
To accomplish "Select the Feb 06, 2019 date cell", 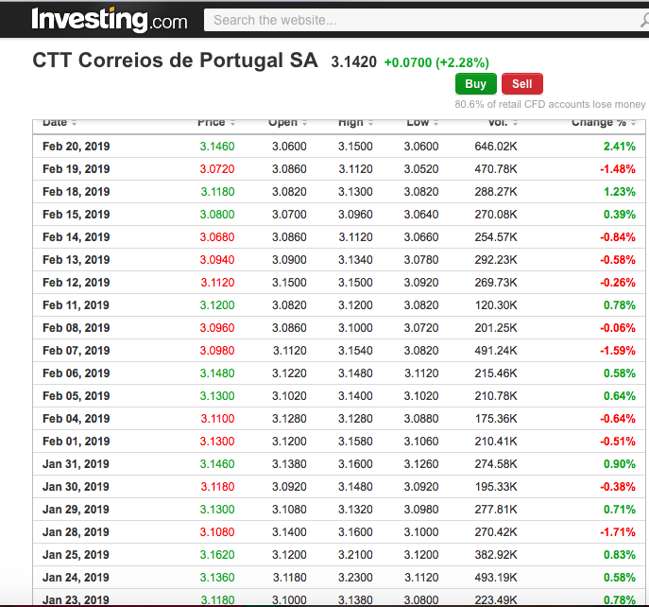I will click(77, 373).
